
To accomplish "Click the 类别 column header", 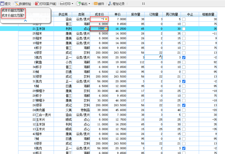I will point(81,14).
